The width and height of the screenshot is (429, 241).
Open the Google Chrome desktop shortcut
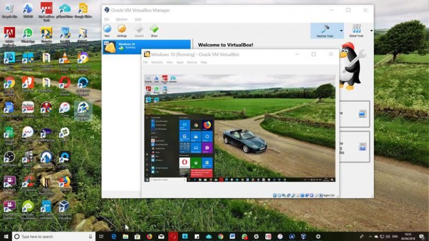click(9, 86)
